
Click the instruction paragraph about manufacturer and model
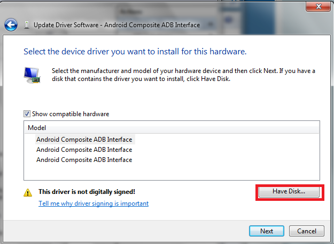(183, 75)
